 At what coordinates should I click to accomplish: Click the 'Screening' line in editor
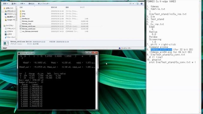coord(155,39)
